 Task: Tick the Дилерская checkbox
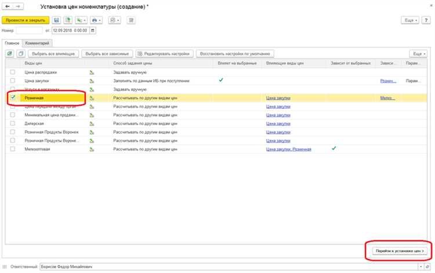click(x=13, y=123)
